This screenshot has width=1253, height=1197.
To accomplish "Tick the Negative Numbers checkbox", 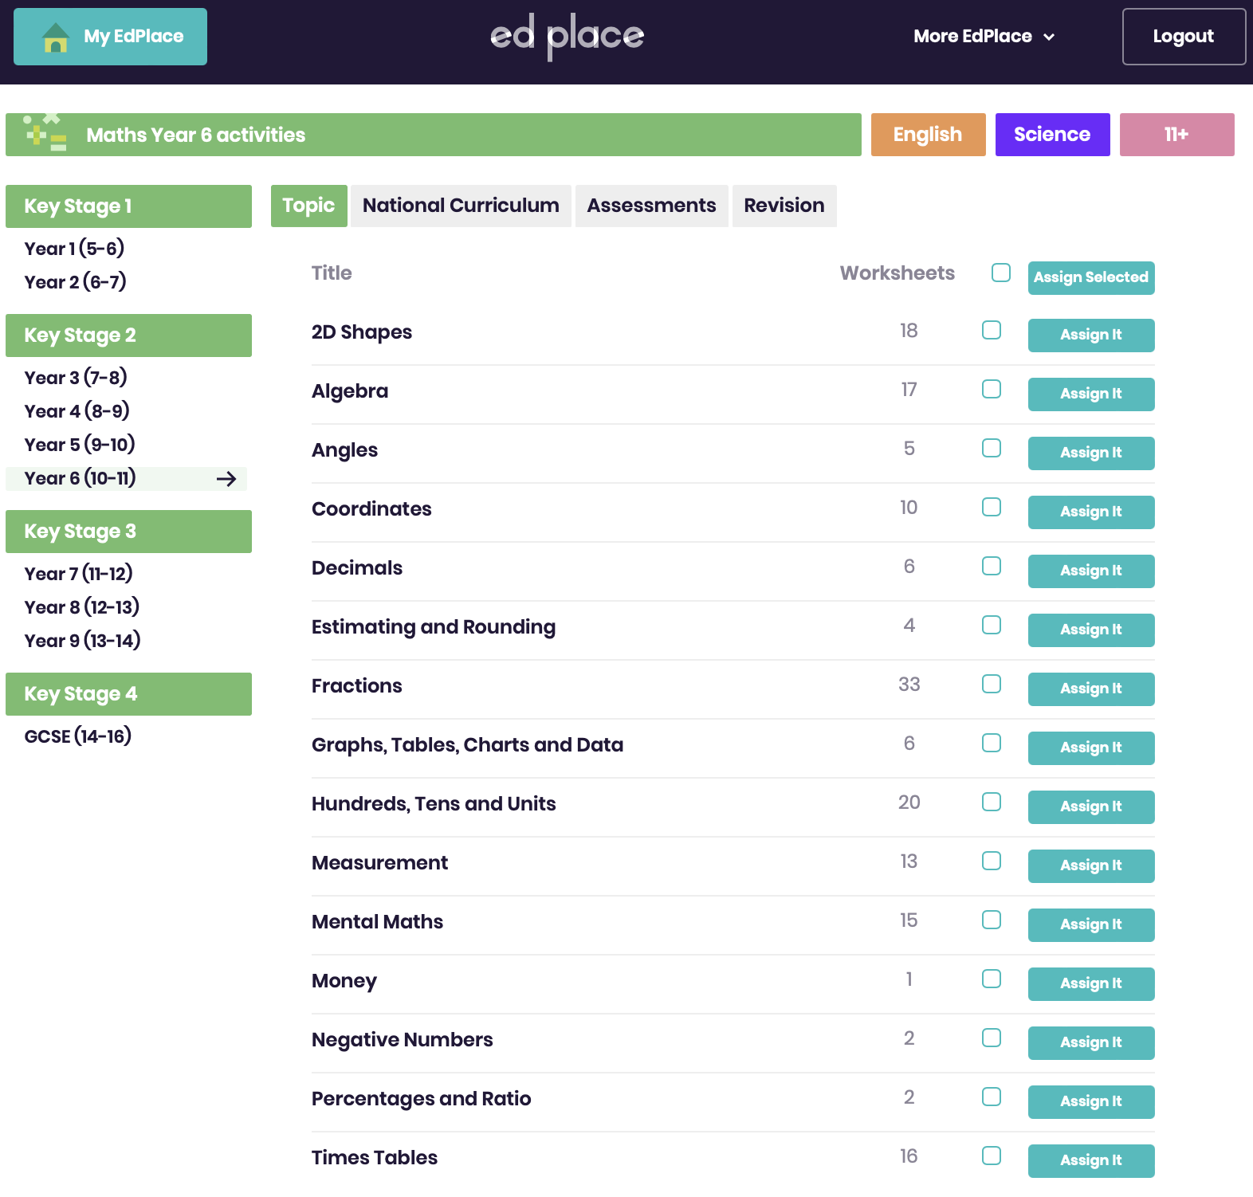I will [x=992, y=1038].
